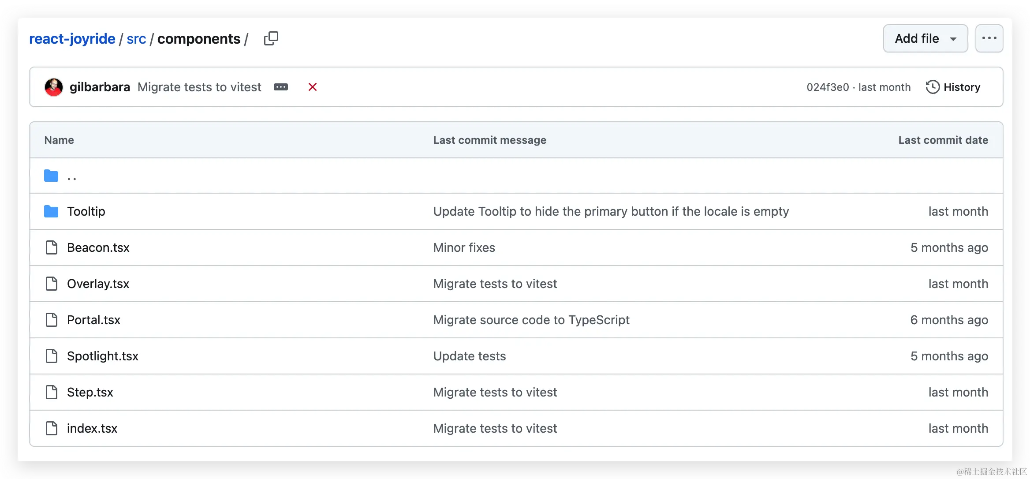
Task: Open index.tsx 'Migrate tests to vitest' commit
Action: point(495,428)
